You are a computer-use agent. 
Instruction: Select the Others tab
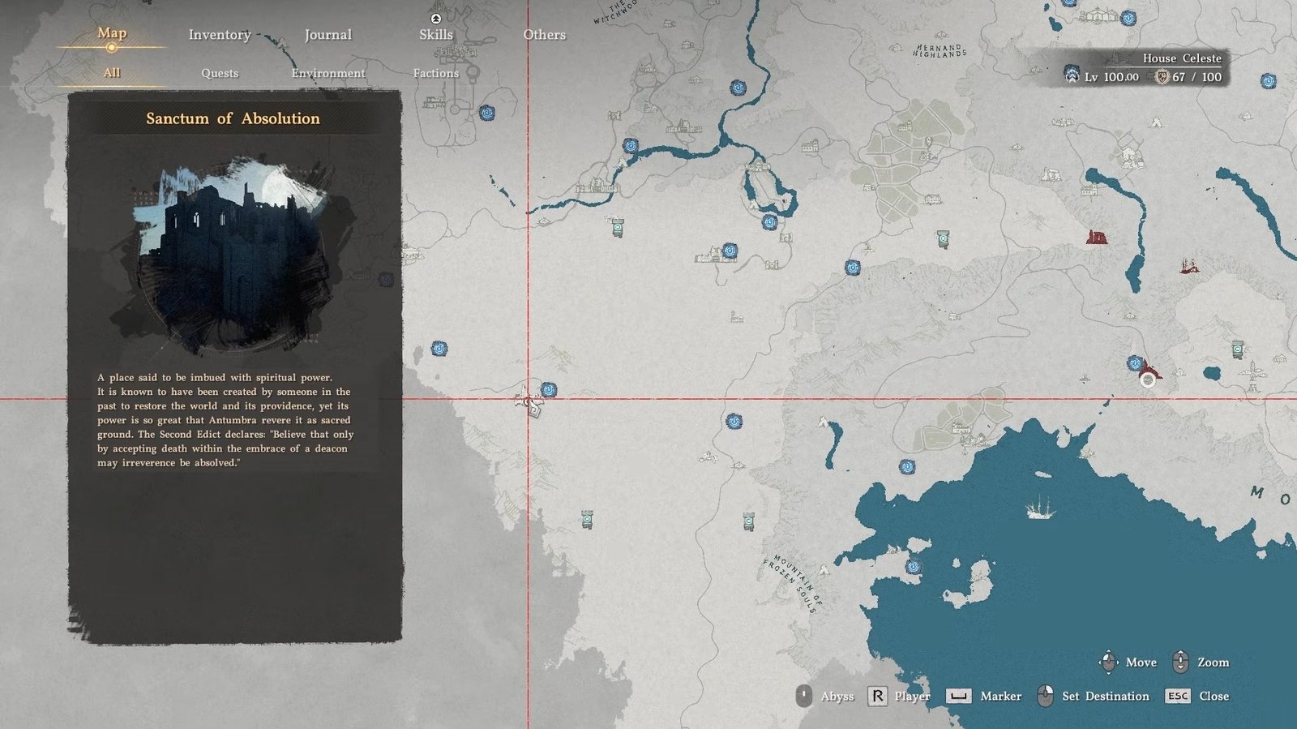[544, 35]
